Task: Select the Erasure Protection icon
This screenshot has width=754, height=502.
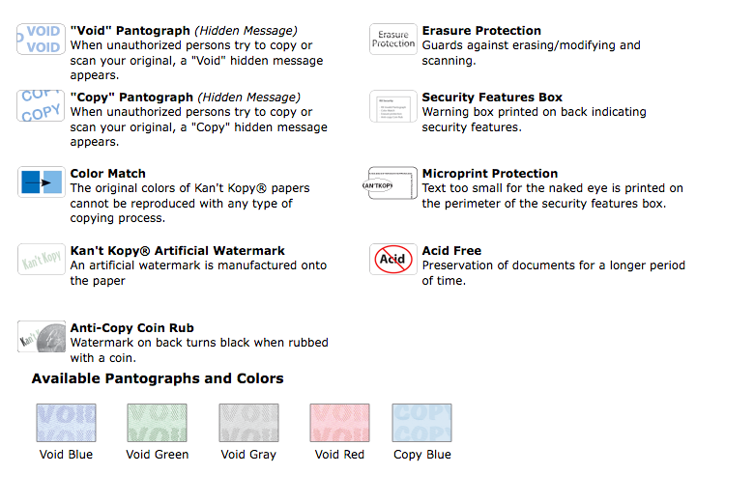Action: click(393, 39)
